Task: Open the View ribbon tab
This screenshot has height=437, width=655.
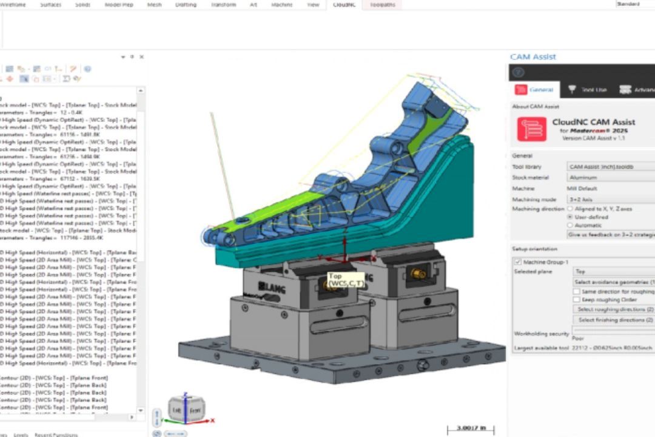Action: click(x=313, y=5)
